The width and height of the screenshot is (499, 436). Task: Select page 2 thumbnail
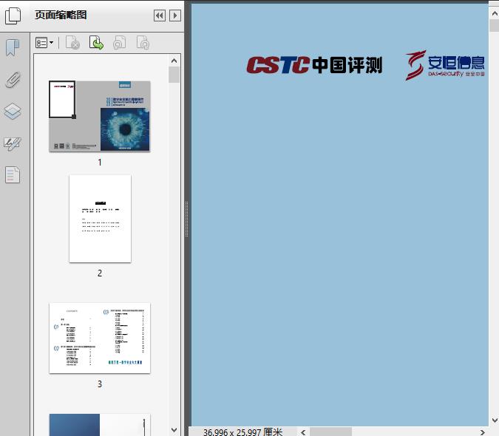(100, 219)
